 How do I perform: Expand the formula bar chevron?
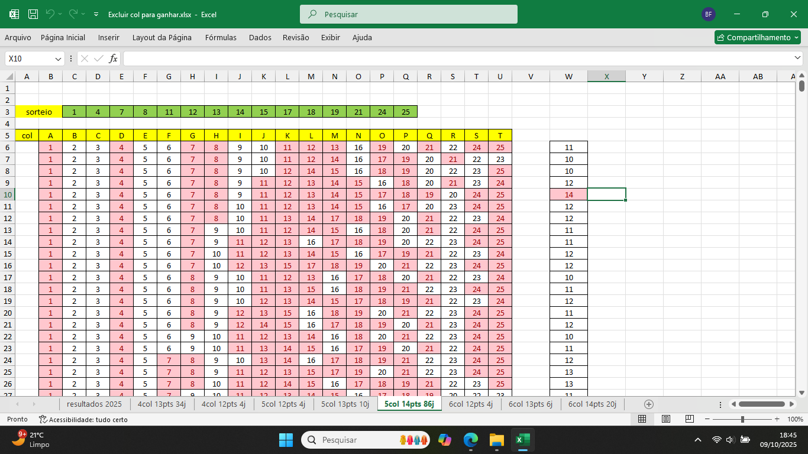tap(797, 58)
